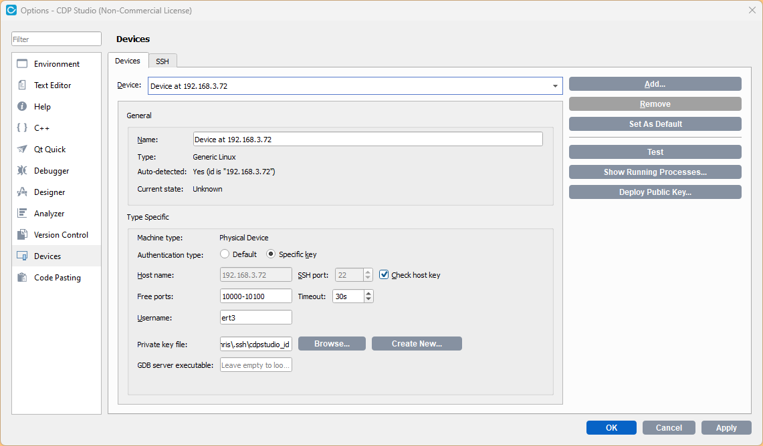Viewport: 763px width, 446px height.
Task: Click Deploy Public Key... button
Action: (x=655, y=192)
